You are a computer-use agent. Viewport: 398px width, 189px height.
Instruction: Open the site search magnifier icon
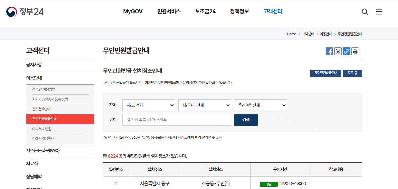[365, 11]
